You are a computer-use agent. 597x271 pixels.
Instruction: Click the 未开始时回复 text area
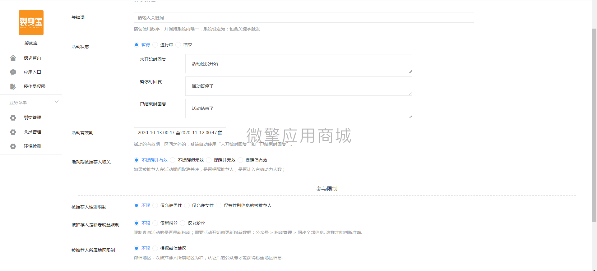(x=299, y=64)
